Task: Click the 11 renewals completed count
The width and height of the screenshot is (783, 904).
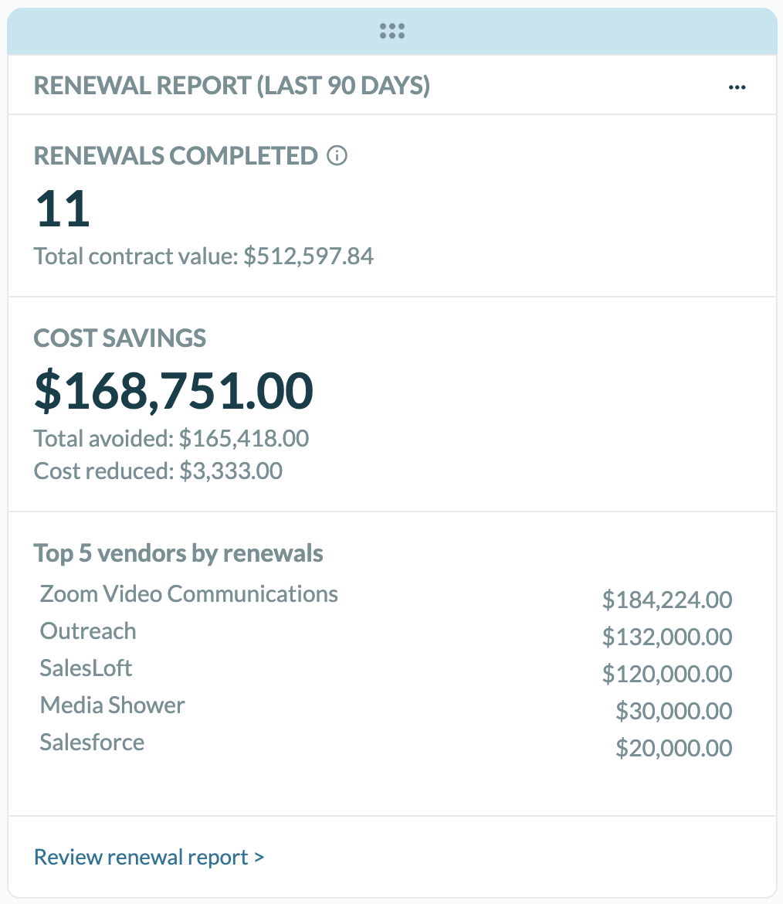Action: [63, 209]
